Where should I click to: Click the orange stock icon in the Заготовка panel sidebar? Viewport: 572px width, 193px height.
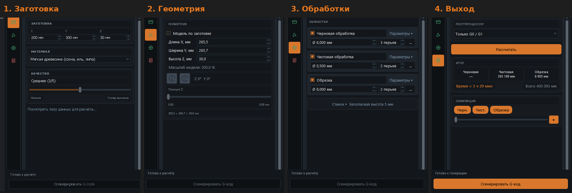click(13, 23)
